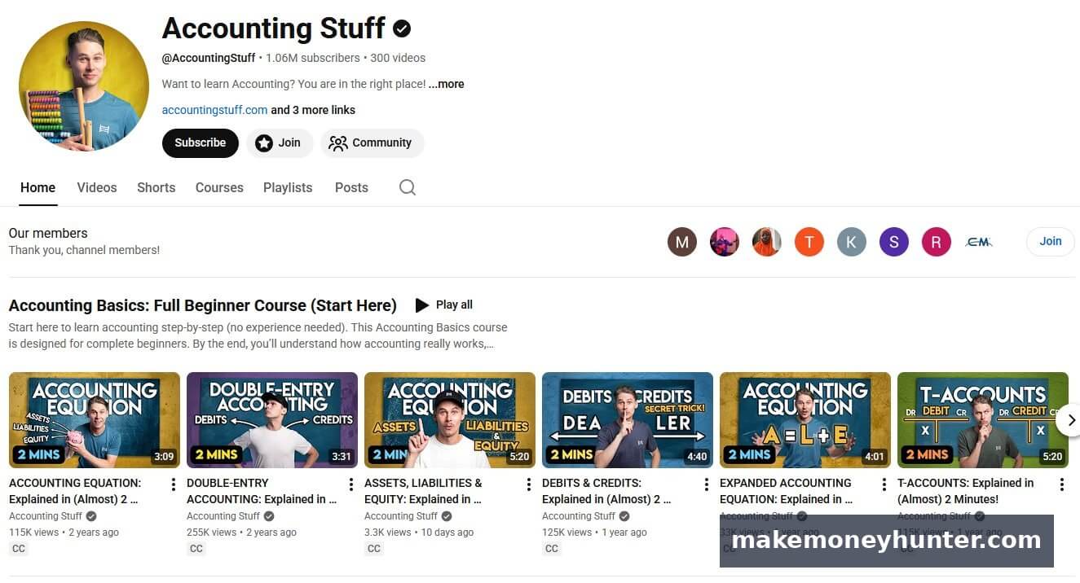Screen dimensions: 1080x583
Task: Show next videos with the right carousel arrow
Action: point(1070,420)
